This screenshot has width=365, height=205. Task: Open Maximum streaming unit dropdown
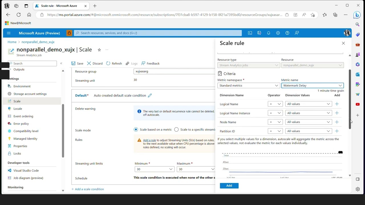point(196,169)
